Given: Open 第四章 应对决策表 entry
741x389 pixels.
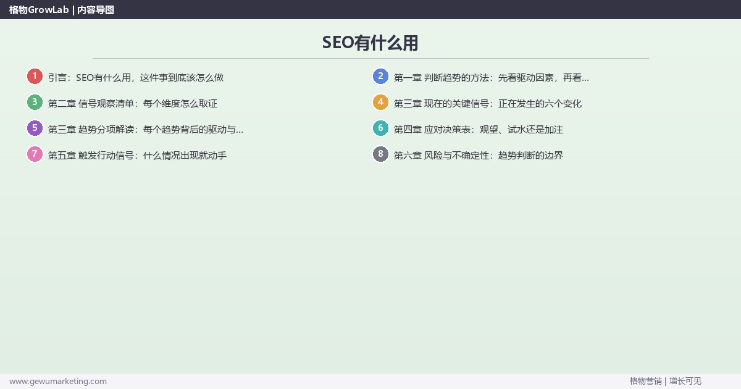Looking at the screenshot, I should pos(479,130).
